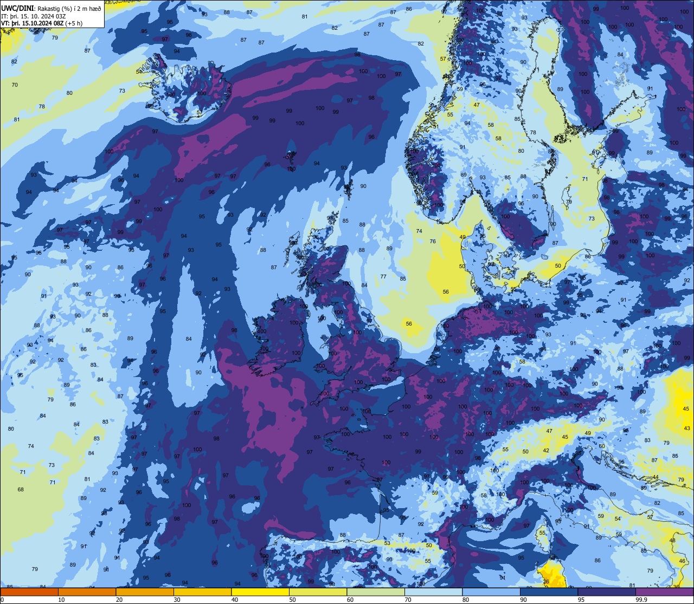
Task: Click the map value '44' on the Adriatic coast
Action: 656,477
